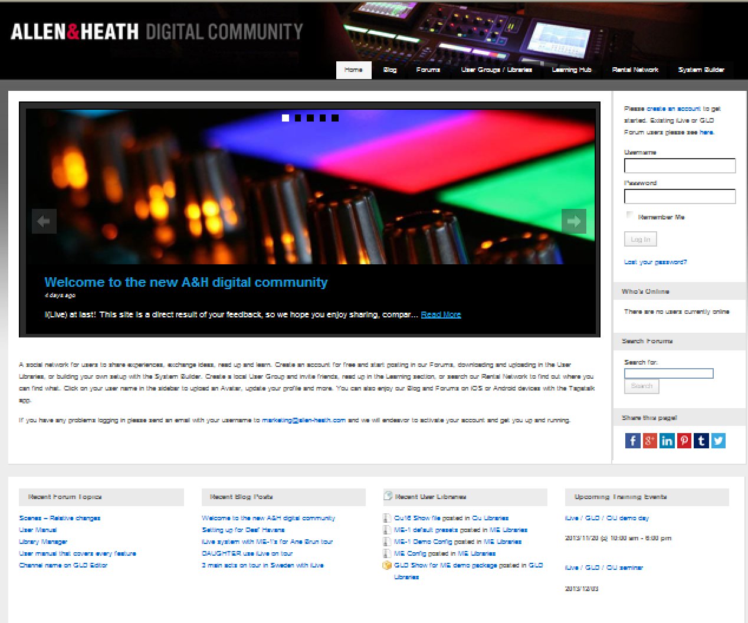Click the '4 days ago' post date text

pos(60,295)
